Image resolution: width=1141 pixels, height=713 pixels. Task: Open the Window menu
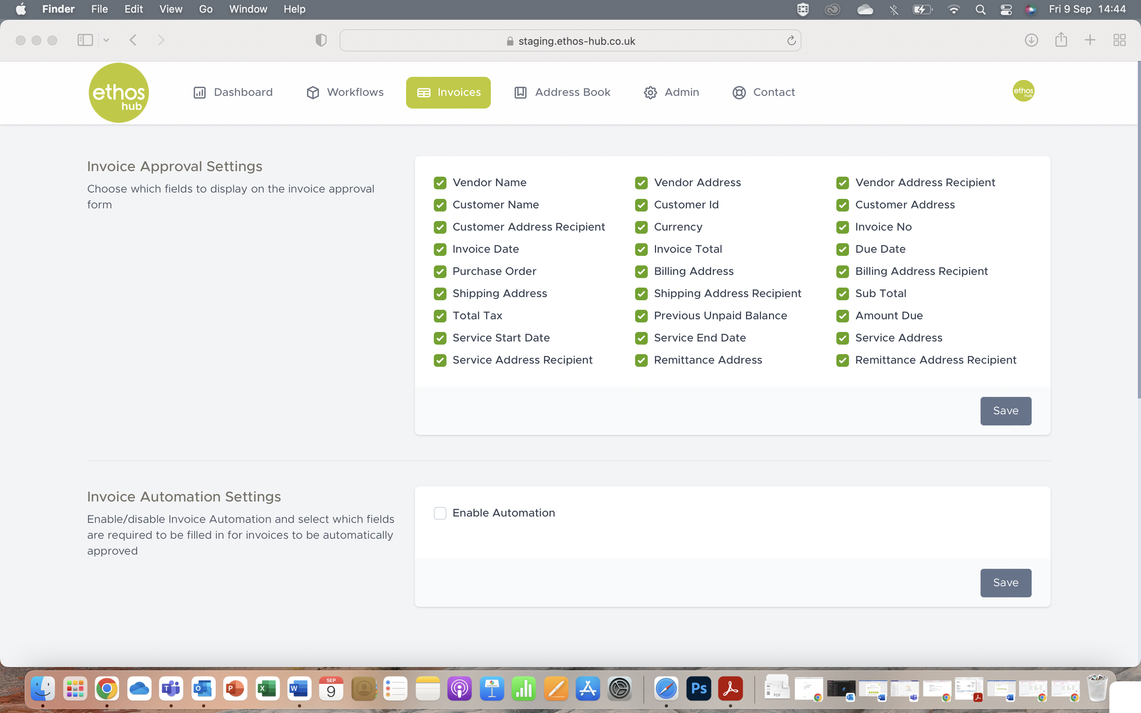[x=248, y=9]
